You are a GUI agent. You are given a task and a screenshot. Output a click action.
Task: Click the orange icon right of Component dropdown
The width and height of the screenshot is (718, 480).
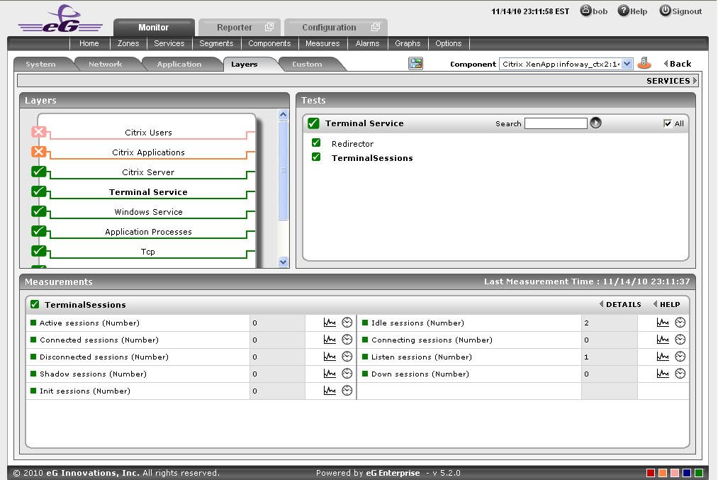(644, 63)
